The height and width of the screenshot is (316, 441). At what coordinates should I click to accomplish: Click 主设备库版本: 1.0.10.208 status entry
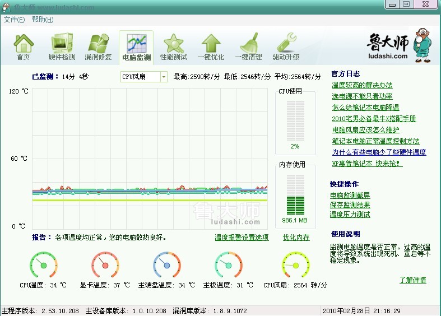pyautogui.click(x=126, y=311)
